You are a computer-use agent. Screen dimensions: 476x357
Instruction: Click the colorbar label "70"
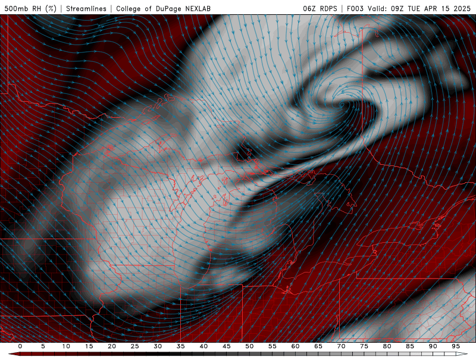coord(341,346)
